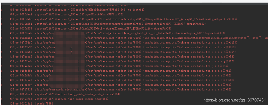Select pc address 0025b485 in frame #08
268x105 pixels.
(26, 10)
